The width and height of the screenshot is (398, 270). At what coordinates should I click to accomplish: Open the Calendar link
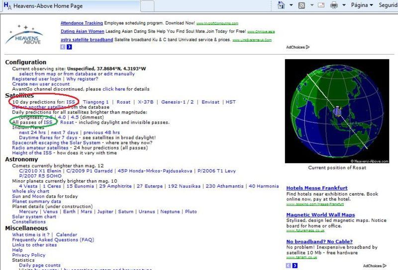67,235
